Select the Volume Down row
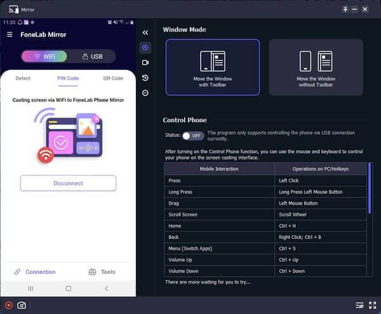The image size is (381, 314). (265, 271)
